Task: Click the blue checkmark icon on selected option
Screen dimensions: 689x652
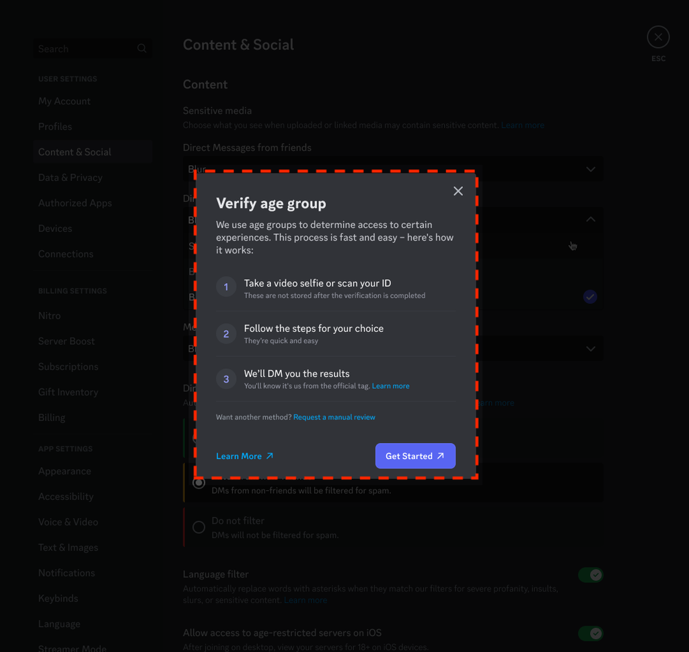Action: [590, 296]
